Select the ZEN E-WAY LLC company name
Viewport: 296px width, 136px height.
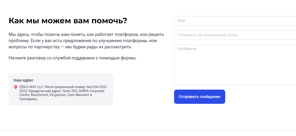tap(31, 87)
